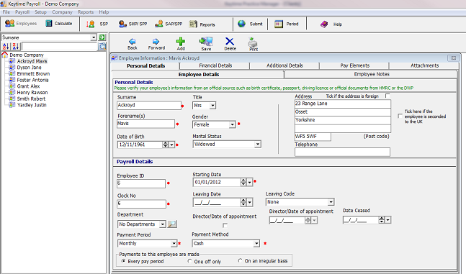Select employee Dyson Jane in list
466x274 pixels.
coord(29,68)
